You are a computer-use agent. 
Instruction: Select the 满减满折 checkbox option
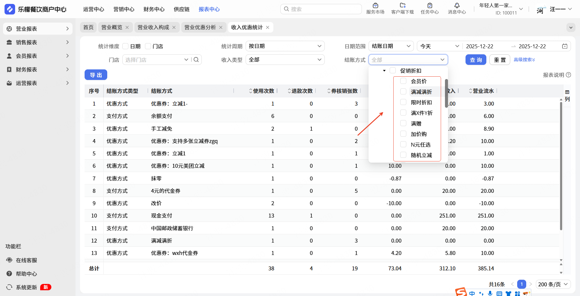click(x=403, y=92)
